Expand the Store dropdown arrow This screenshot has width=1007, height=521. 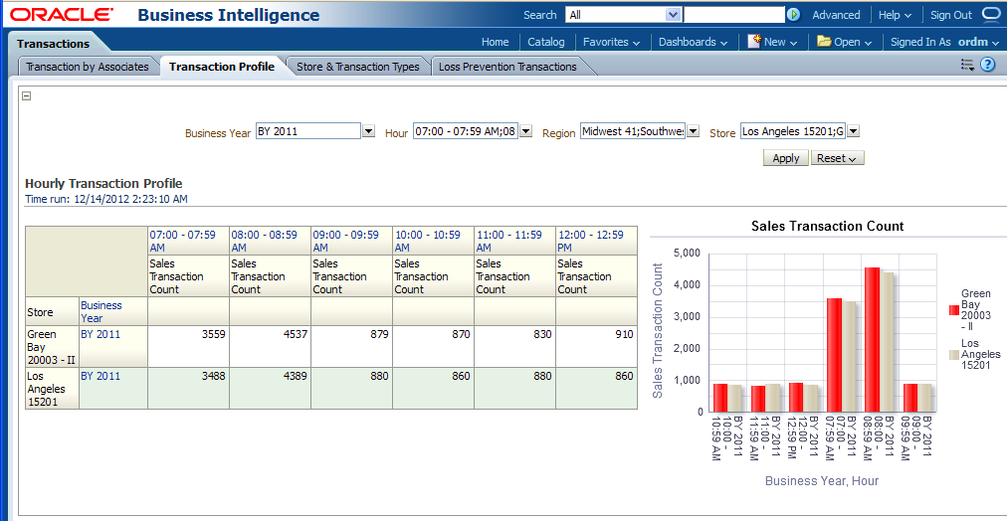pyautogui.click(x=853, y=131)
